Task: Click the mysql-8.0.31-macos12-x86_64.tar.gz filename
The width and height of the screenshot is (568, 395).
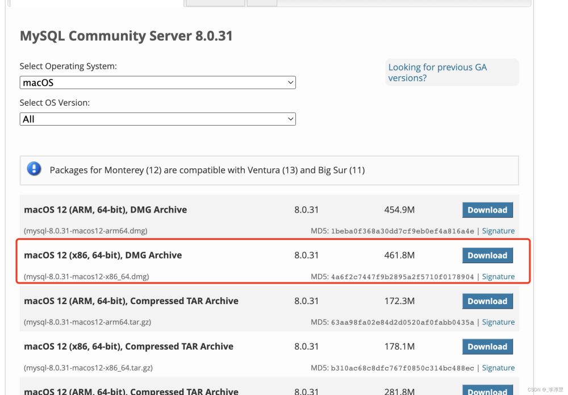Action: [x=88, y=368]
